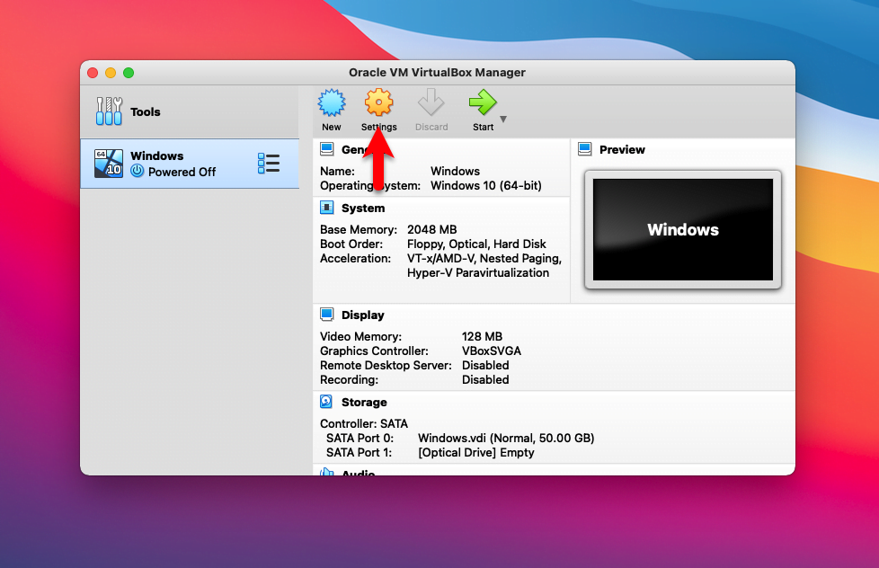
Task: Click the Boot Order value Floppy, Optical, Hard Disk
Action: coord(476,244)
